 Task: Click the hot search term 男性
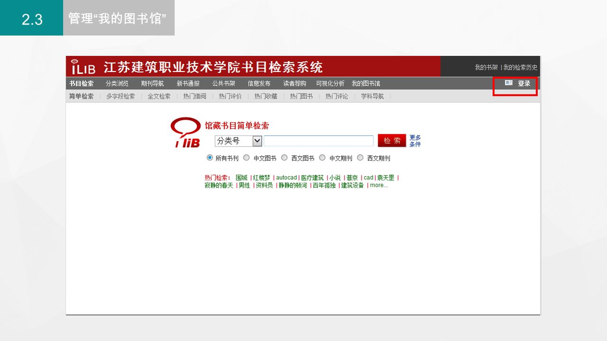tap(244, 186)
